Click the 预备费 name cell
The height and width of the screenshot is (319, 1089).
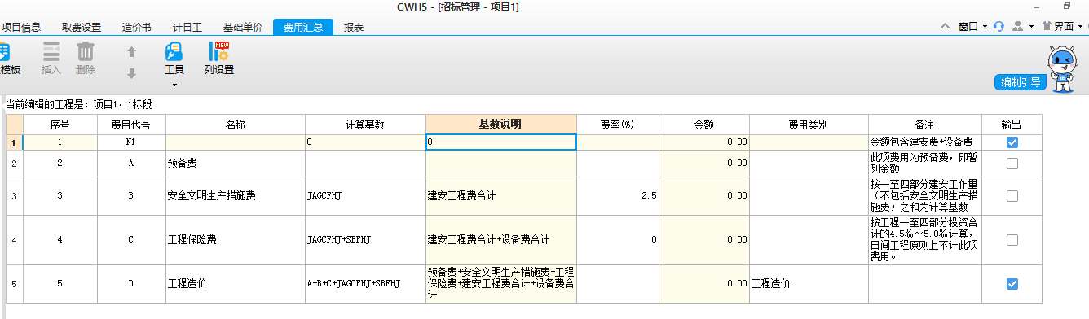[235, 164]
